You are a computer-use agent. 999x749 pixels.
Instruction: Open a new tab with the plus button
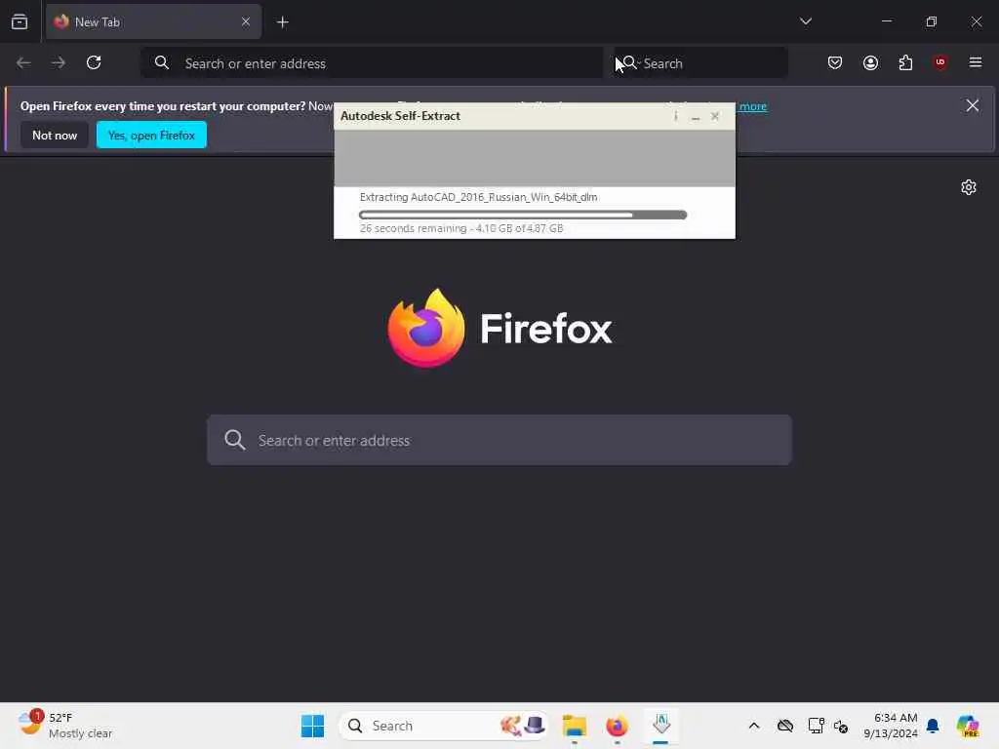pos(282,22)
